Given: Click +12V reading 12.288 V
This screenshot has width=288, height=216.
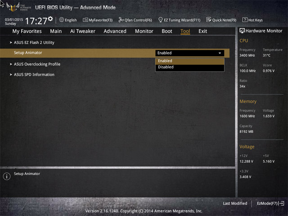Looking at the screenshot, I should (x=246, y=161).
